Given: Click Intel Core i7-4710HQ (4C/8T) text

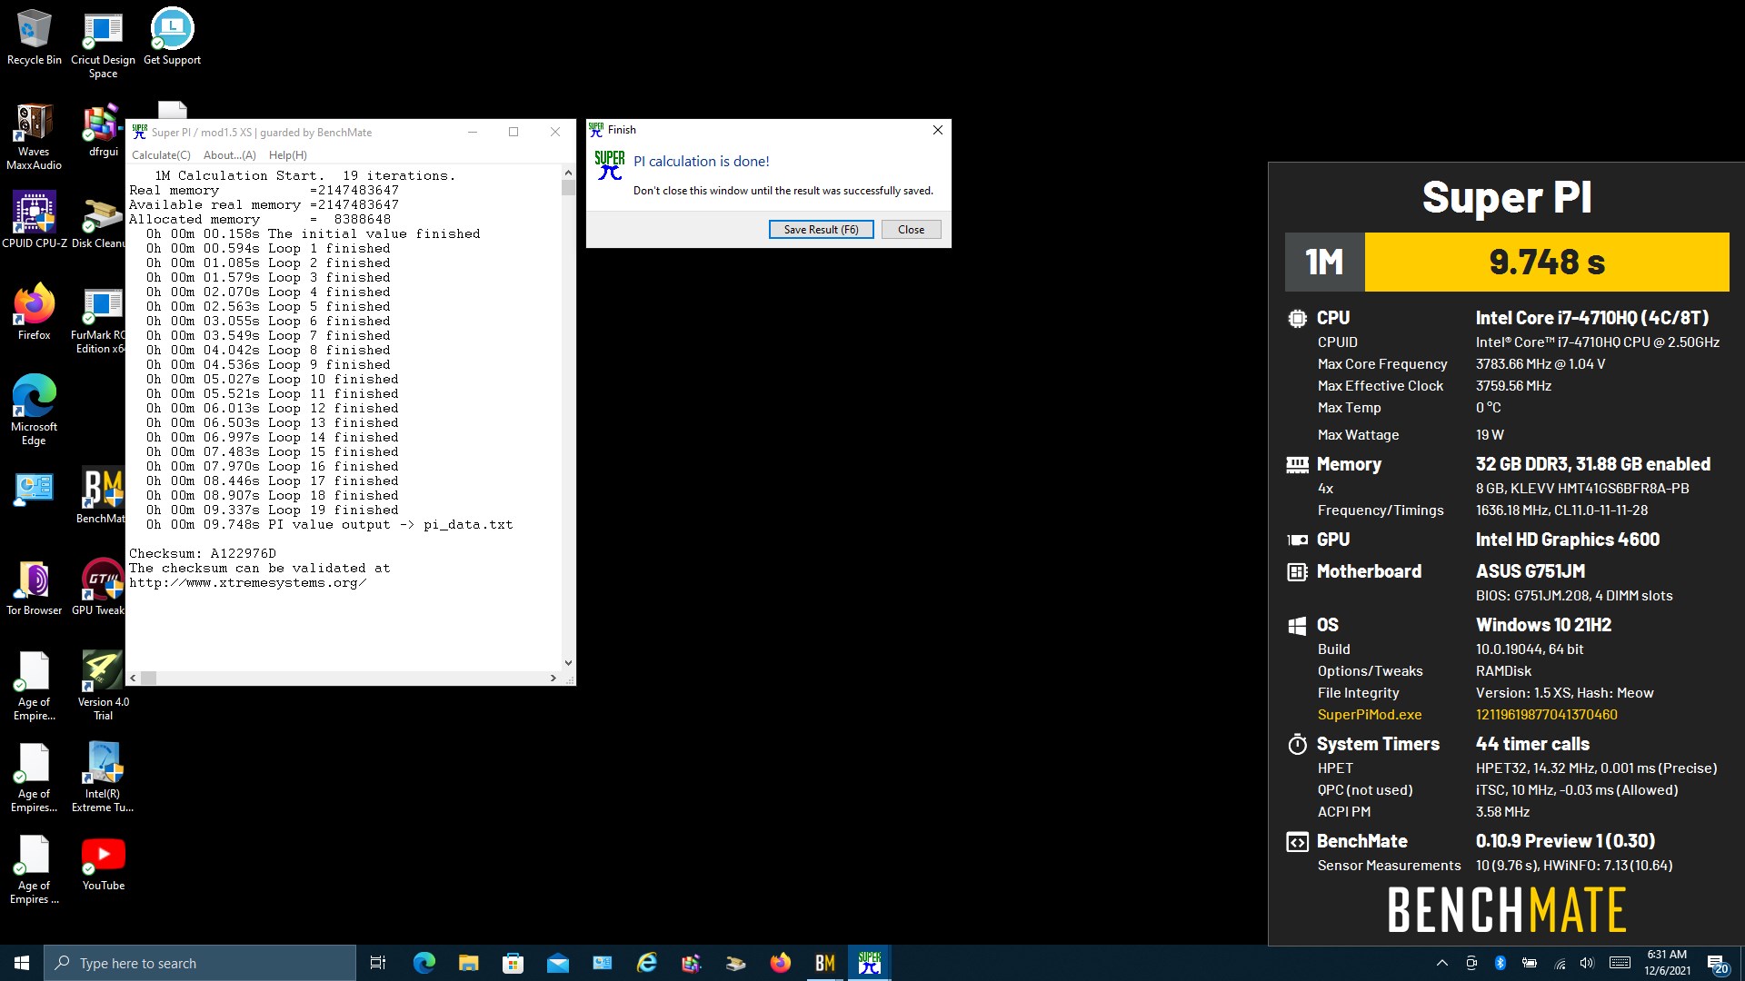Looking at the screenshot, I should (1591, 318).
